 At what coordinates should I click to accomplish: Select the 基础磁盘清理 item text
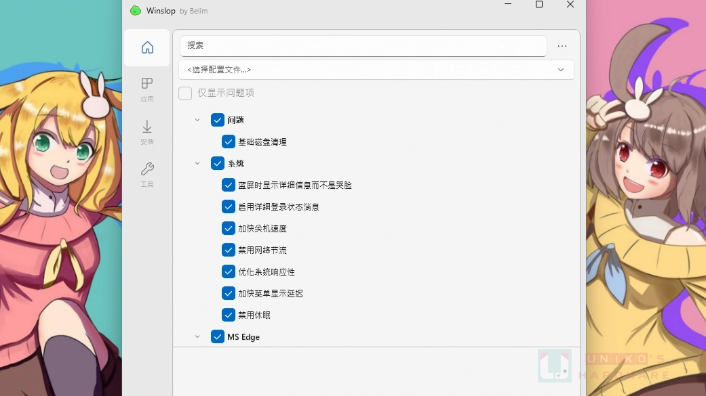[x=262, y=142]
